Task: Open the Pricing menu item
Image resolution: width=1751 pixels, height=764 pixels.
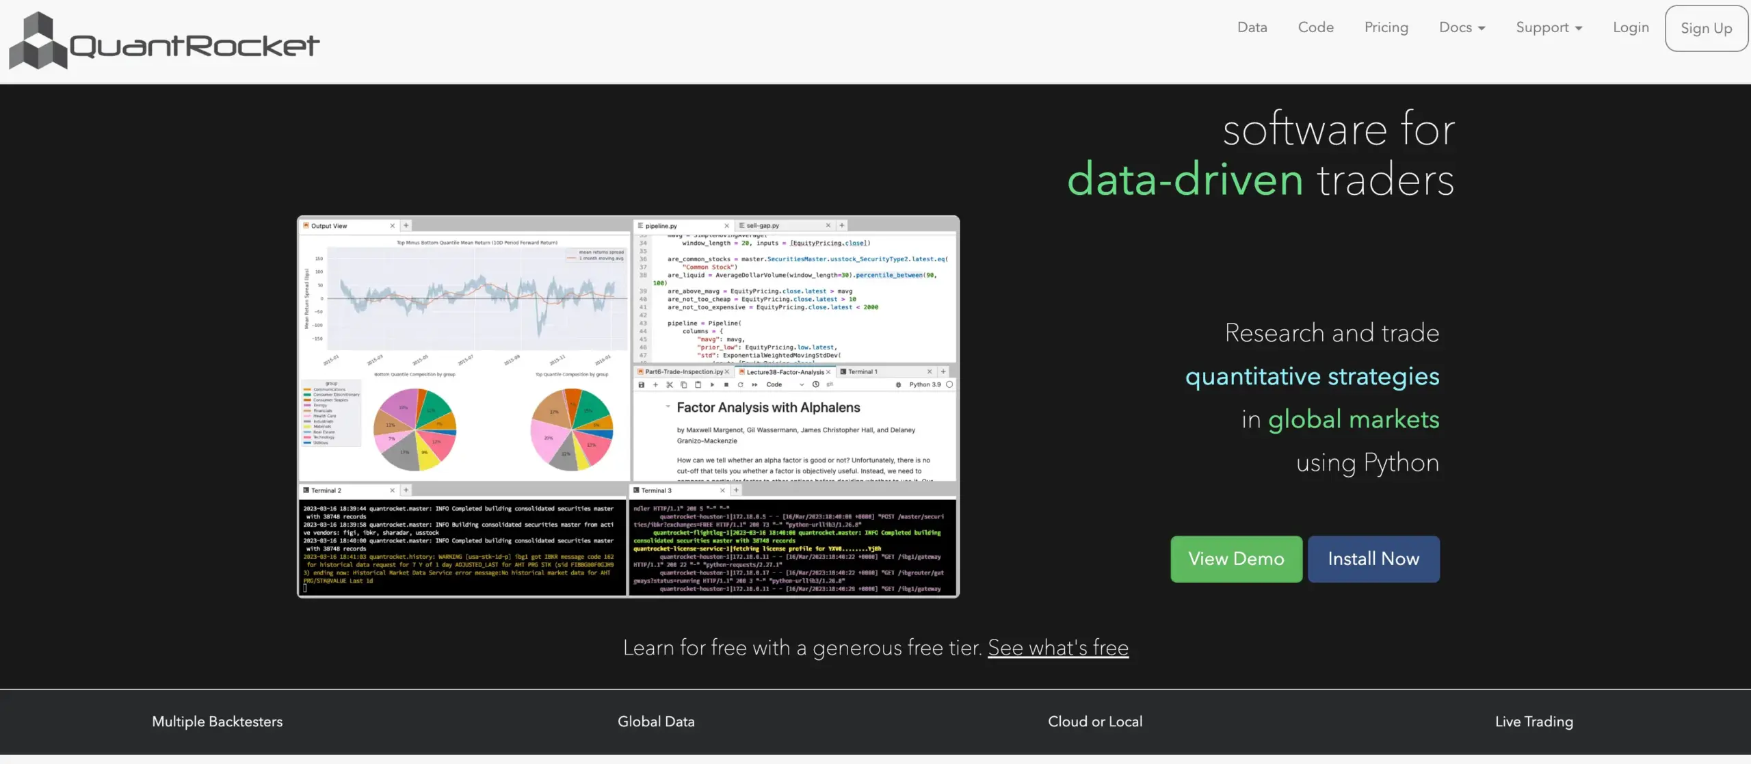Action: tap(1386, 27)
